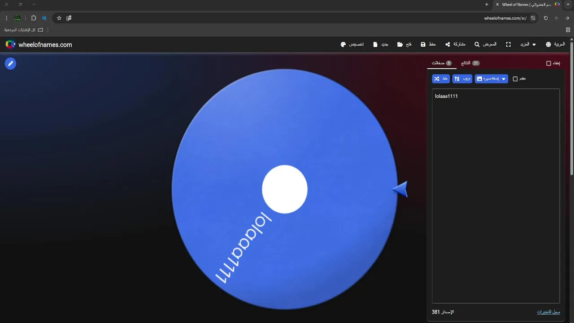Create a new wheel with جديد

click(381, 44)
